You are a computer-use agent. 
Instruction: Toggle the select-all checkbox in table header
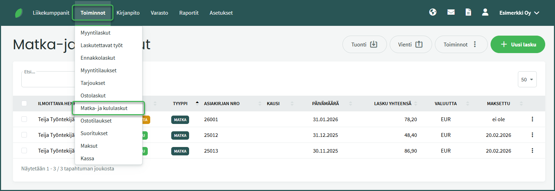click(x=24, y=103)
